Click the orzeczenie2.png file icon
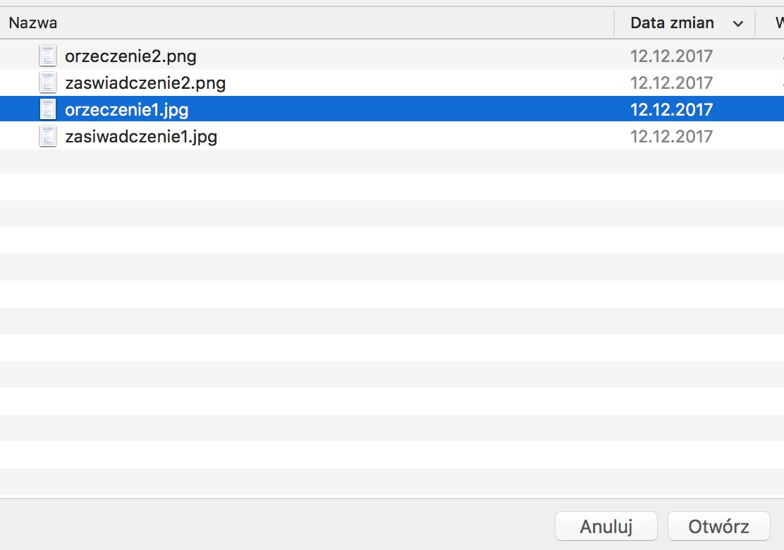 click(x=48, y=56)
